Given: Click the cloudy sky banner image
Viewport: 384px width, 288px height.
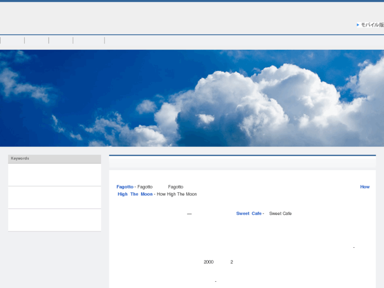Looking at the screenshot, I should [192, 98].
